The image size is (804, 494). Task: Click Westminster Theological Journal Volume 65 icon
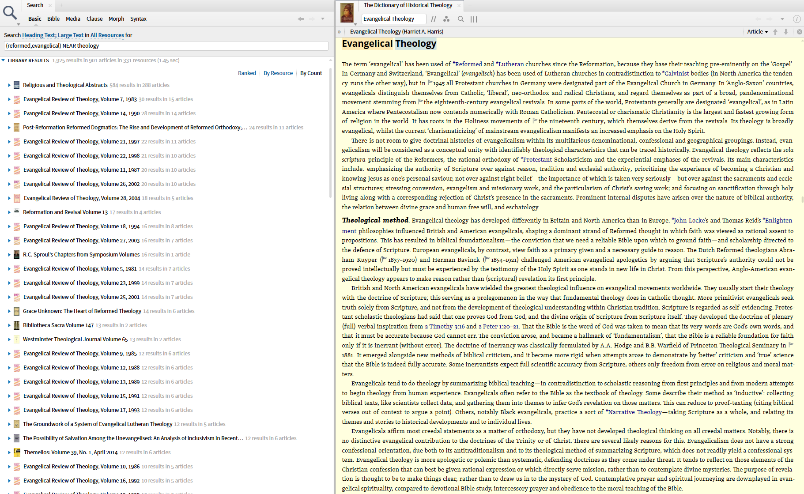coord(16,339)
